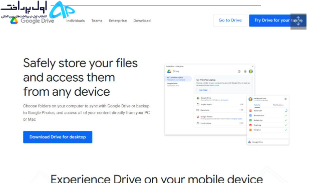Click the settings gear in the preferences illustration
Image resolution: width=312 pixels, height=189 pixels.
click(245, 72)
